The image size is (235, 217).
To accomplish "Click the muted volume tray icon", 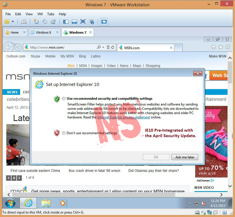I will pos(203,203).
